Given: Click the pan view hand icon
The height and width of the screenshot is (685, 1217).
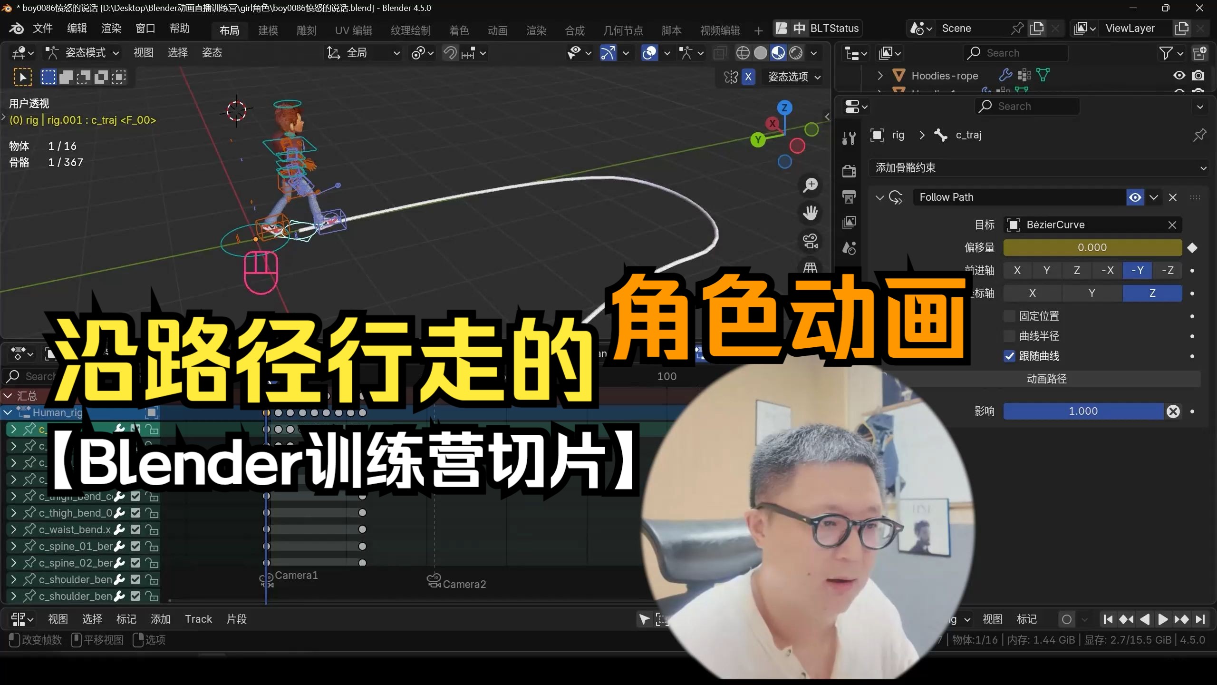Looking at the screenshot, I should 810,213.
